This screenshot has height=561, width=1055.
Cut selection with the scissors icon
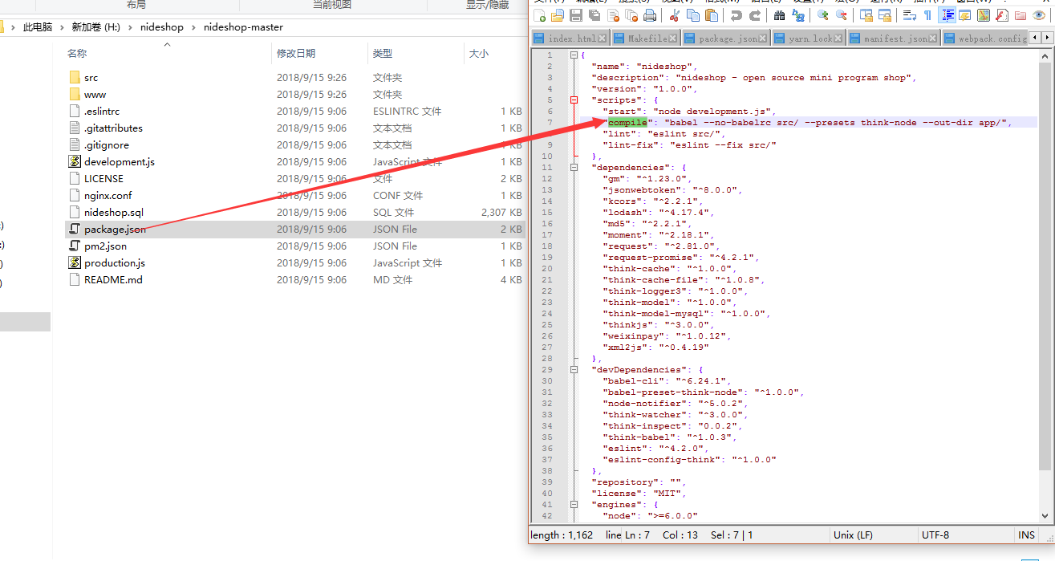(674, 15)
